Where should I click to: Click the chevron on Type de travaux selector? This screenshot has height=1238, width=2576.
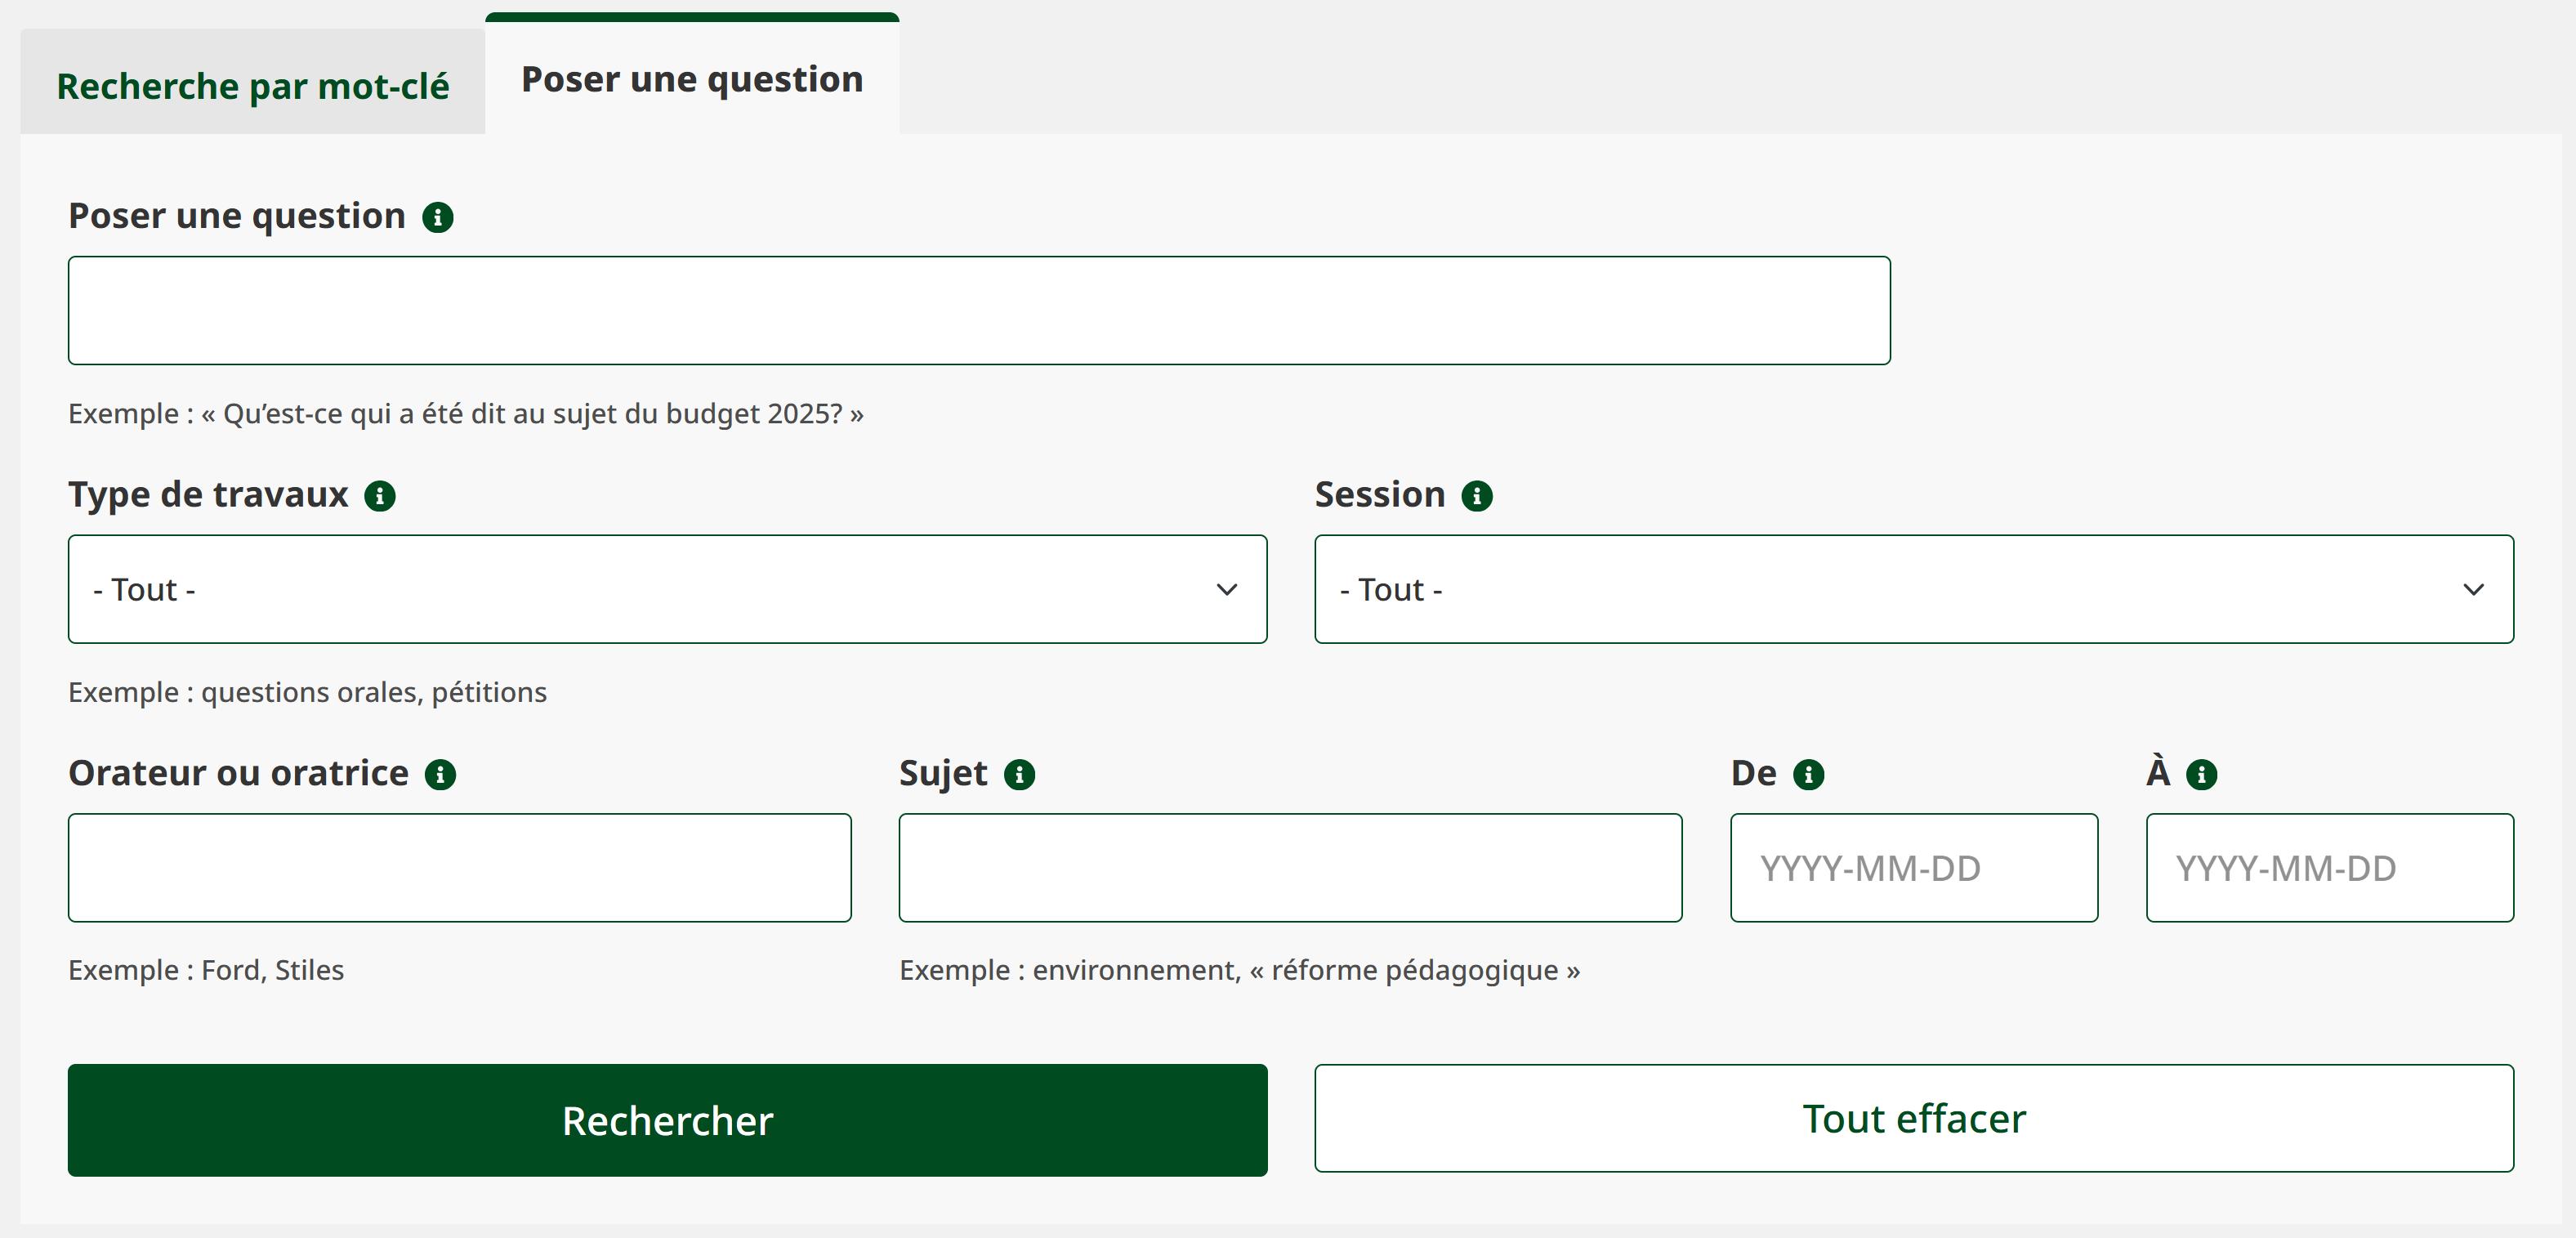(x=1229, y=589)
